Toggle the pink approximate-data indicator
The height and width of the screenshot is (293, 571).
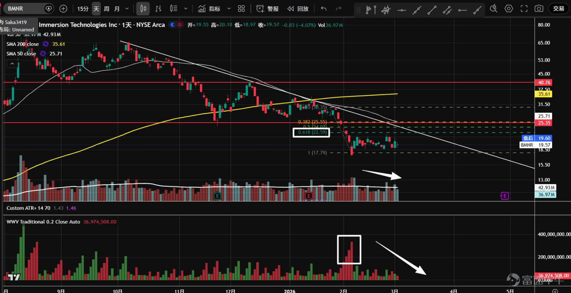tap(180, 25)
